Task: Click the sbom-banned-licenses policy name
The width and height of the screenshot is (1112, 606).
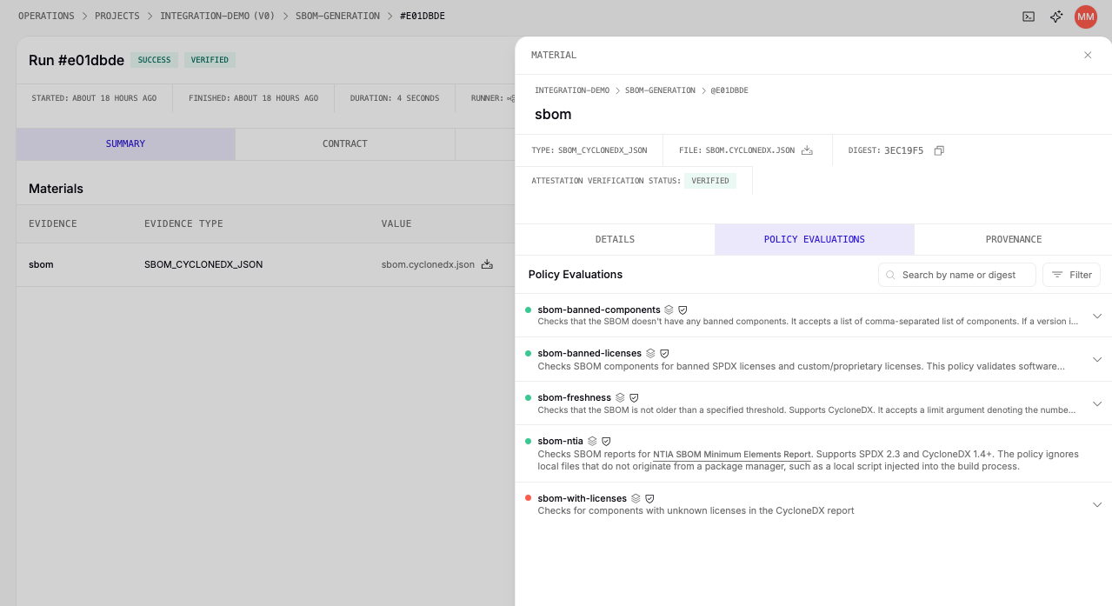Action: coord(589,353)
